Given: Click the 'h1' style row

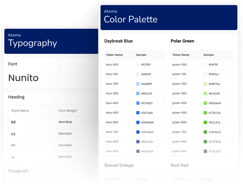Looking at the screenshot, I should coord(53,122).
